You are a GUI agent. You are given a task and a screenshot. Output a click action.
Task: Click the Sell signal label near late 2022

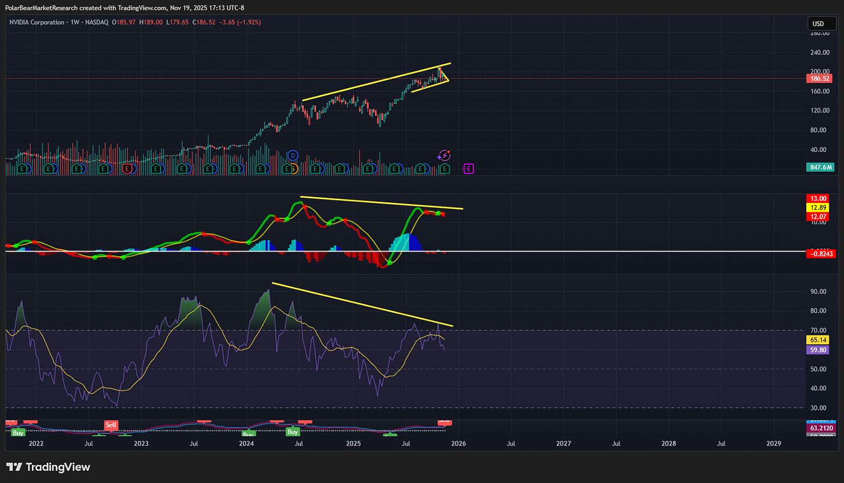tap(112, 425)
